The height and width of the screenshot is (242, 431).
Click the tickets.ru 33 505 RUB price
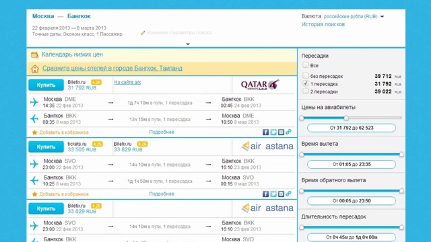click(82, 150)
